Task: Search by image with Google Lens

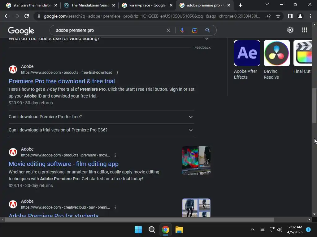Action: [194, 30]
